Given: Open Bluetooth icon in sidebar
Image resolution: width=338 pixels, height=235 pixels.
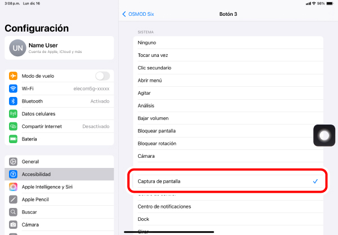Looking at the screenshot, I should (x=14, y=101).
